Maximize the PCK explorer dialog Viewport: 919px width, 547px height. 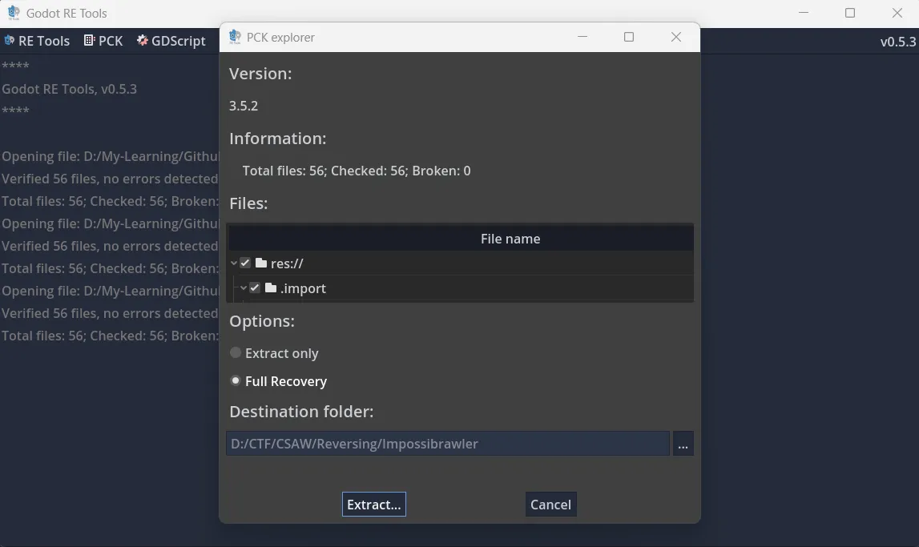(x=629, y=37)
